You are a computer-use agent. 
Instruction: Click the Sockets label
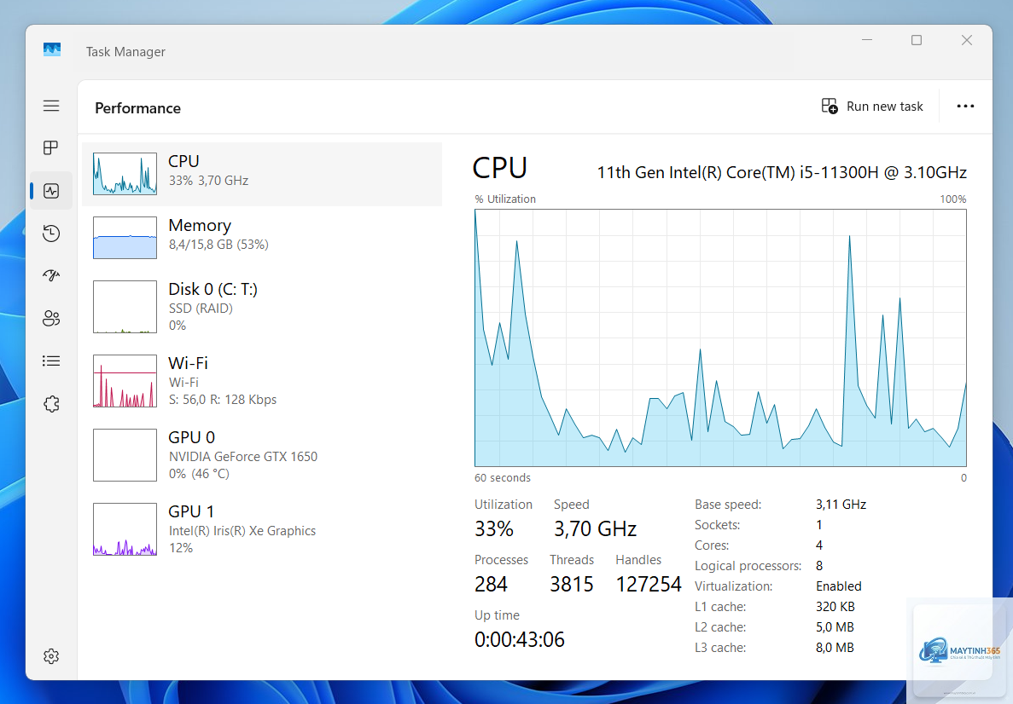pyautogui.click(x=717, y=525)
